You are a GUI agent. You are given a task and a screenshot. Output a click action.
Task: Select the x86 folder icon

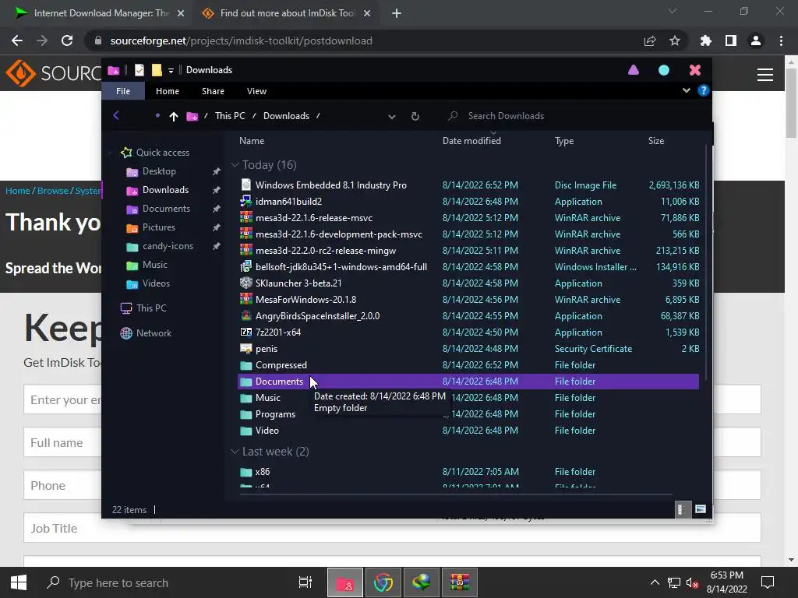pyautogui.click(x=246, y=472)
